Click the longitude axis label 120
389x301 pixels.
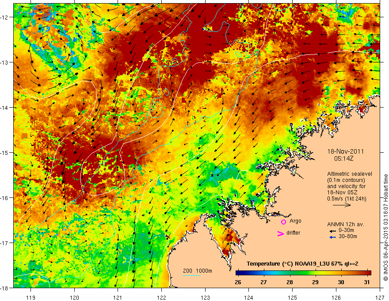click(74, 298)
